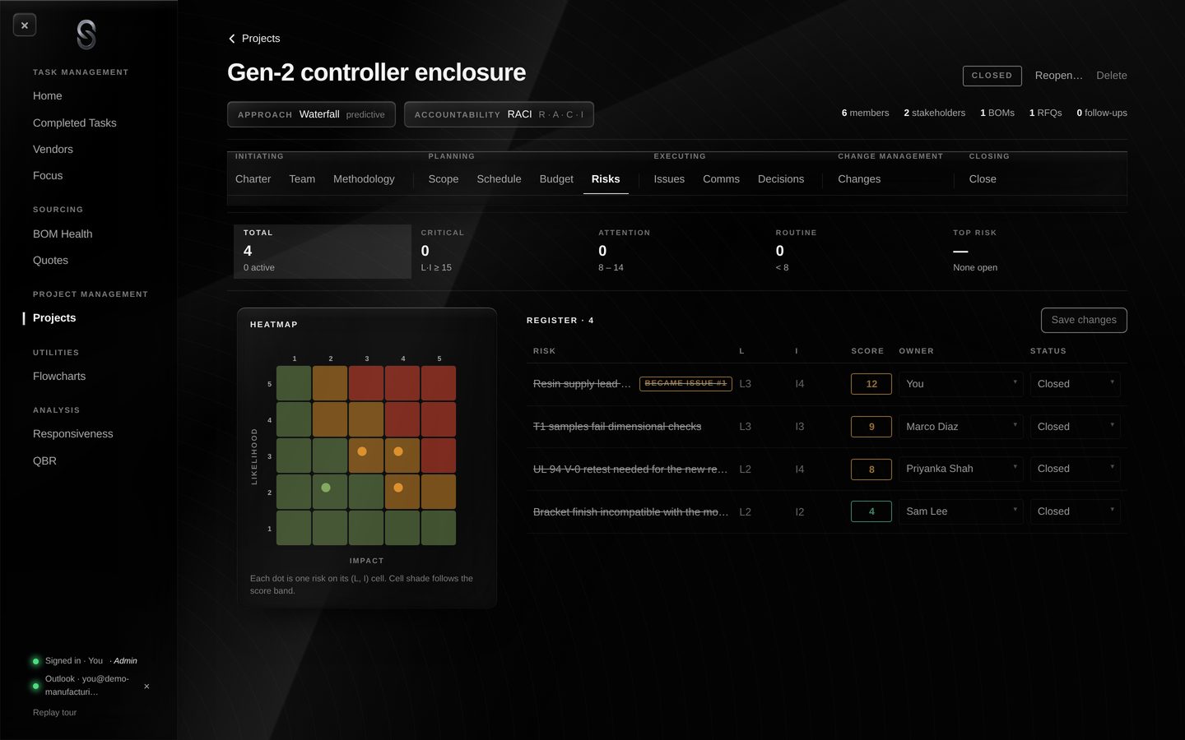Image resolution: width=1185 pixels, height=740 pixels.
Task: Open the Accountability RACI selector
Action: 499,114
